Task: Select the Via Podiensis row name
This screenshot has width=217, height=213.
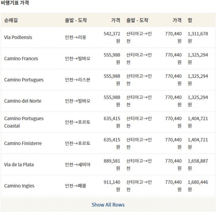Action: 18,37
